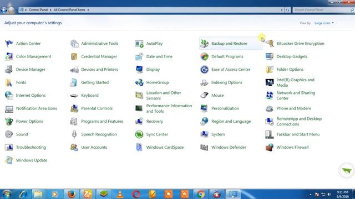The image size is (355, 199).
Task: Open the Troubleshooting link
Action: (x=31, y=147)
